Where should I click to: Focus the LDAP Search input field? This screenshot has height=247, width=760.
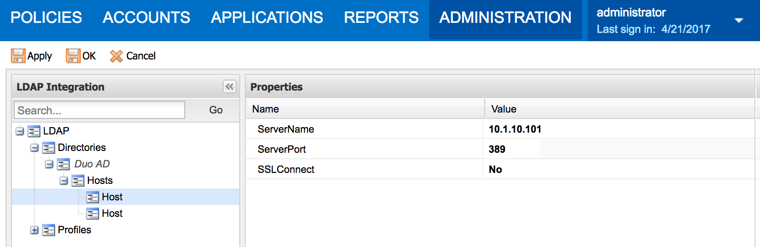click(x=99, y=110)
